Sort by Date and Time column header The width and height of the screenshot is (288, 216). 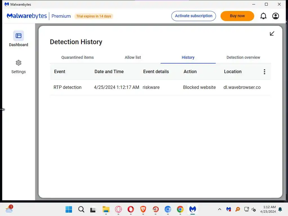109,72
